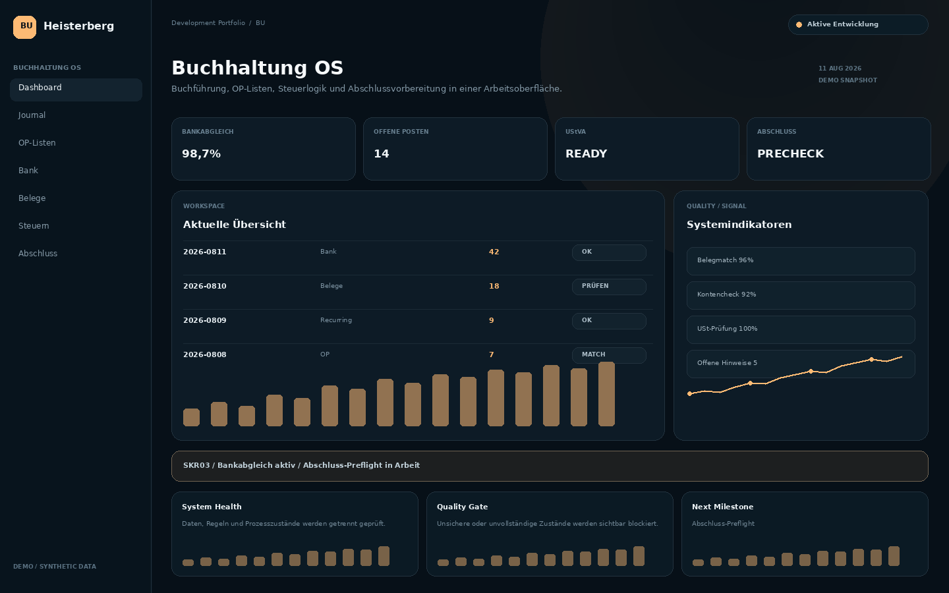Screen dimensions: 949x593
Task: Click the Offene Hinweise 5 indicator
Action: click(x=801, y=364)
